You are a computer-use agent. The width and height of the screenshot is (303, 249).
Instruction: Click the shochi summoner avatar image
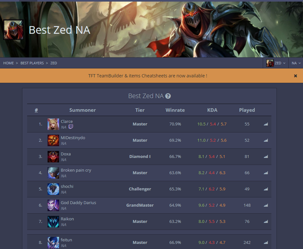[x=53, y=189]
